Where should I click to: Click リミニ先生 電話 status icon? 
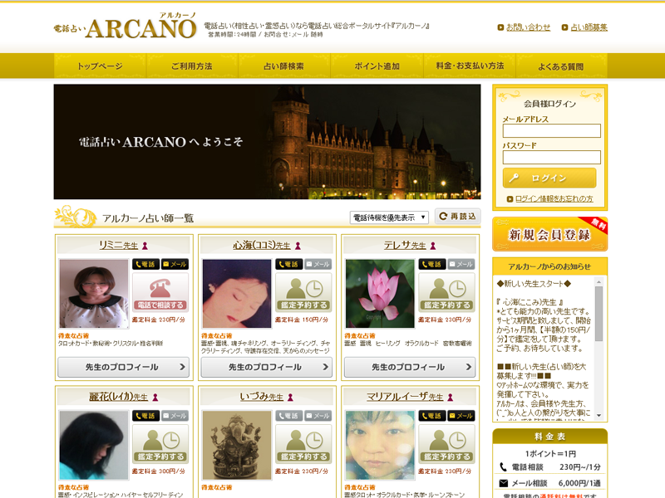[x=145, y=264]
